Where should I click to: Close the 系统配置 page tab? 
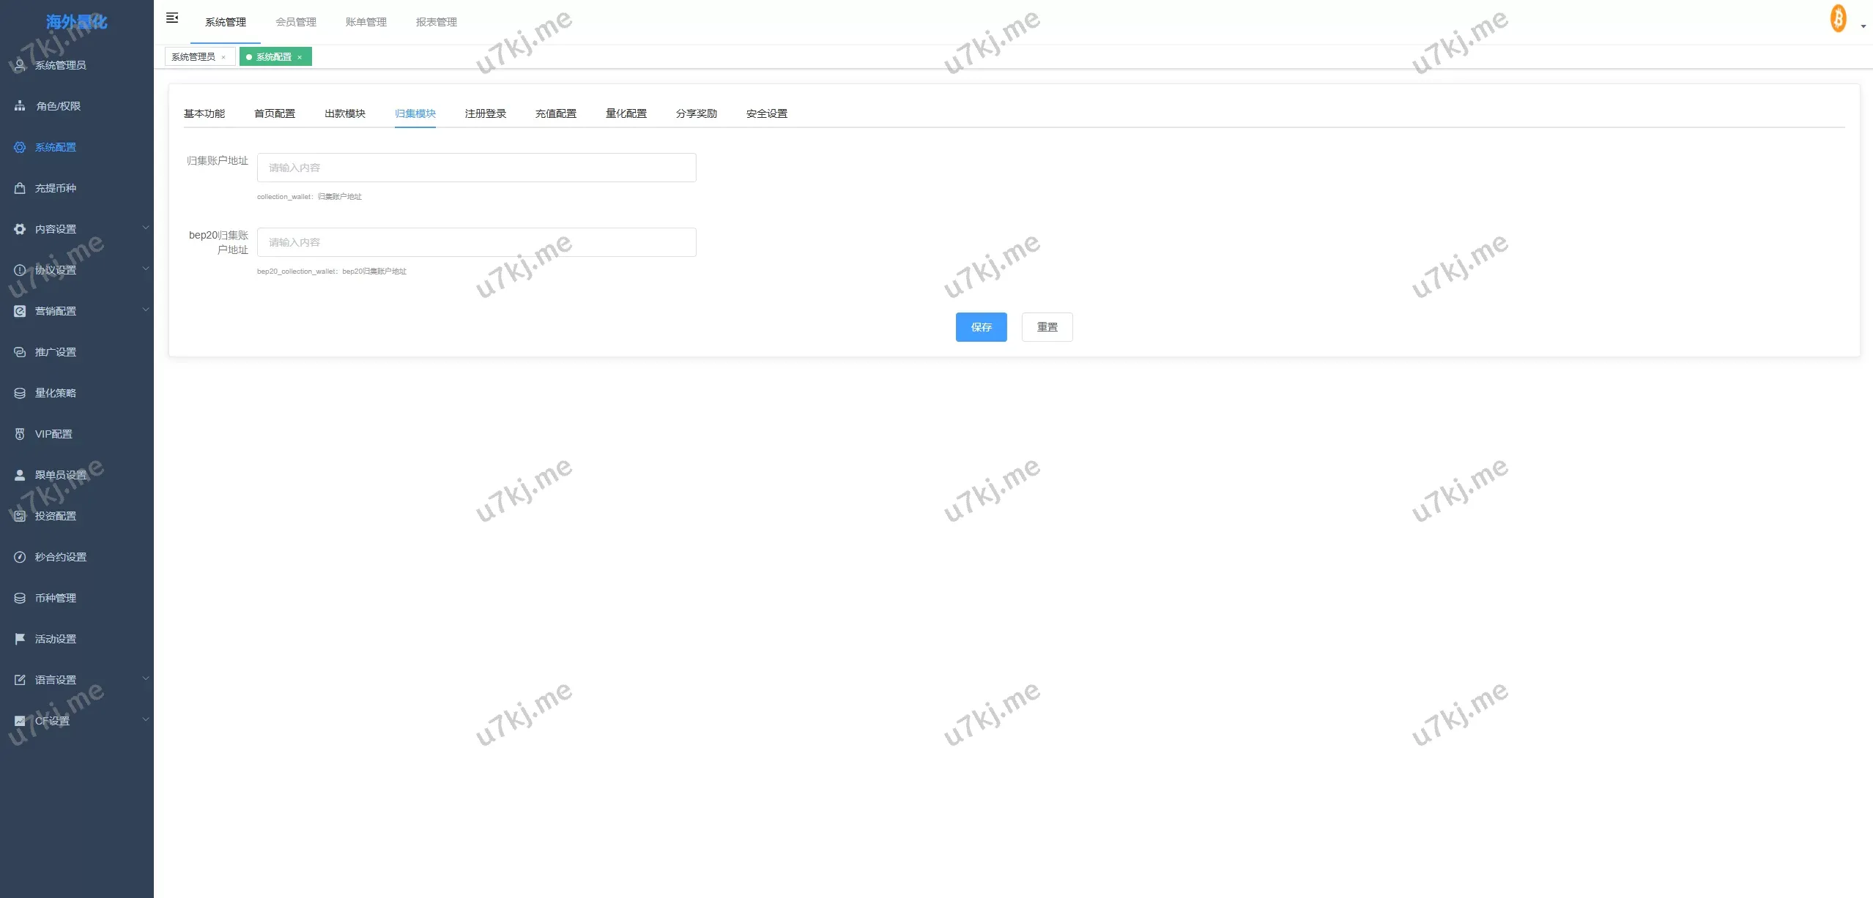300,57
